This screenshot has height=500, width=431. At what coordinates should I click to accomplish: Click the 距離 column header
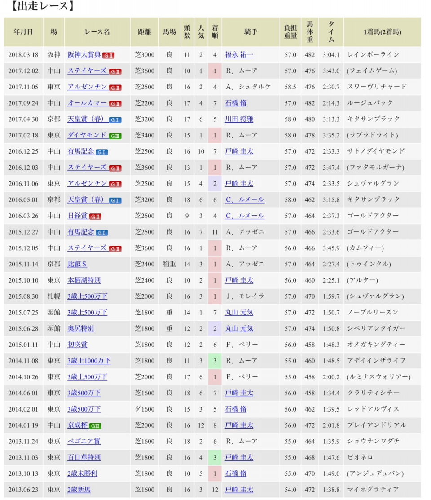pyautogui.click(x=145, y=32)
